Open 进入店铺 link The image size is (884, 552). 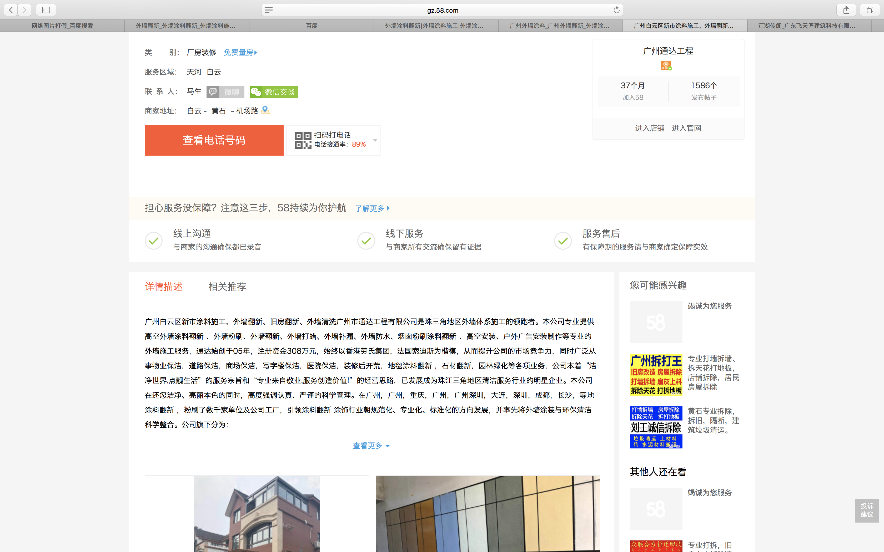[650, 128]
